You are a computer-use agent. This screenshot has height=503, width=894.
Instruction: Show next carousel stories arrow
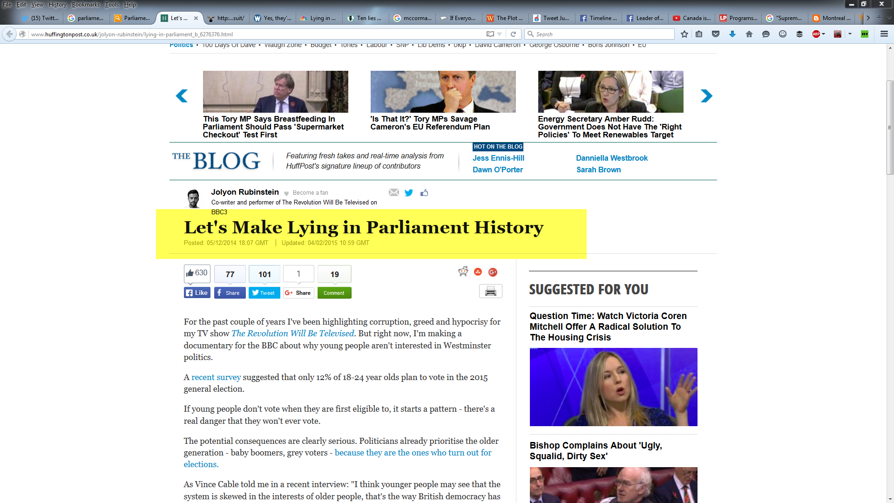(706, 96)
